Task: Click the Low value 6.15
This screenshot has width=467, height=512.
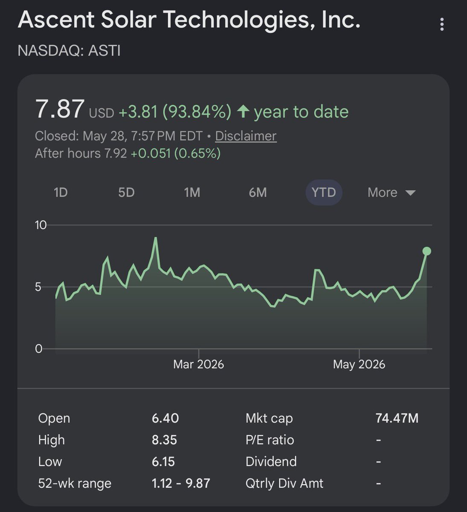Action: (163, 462)
